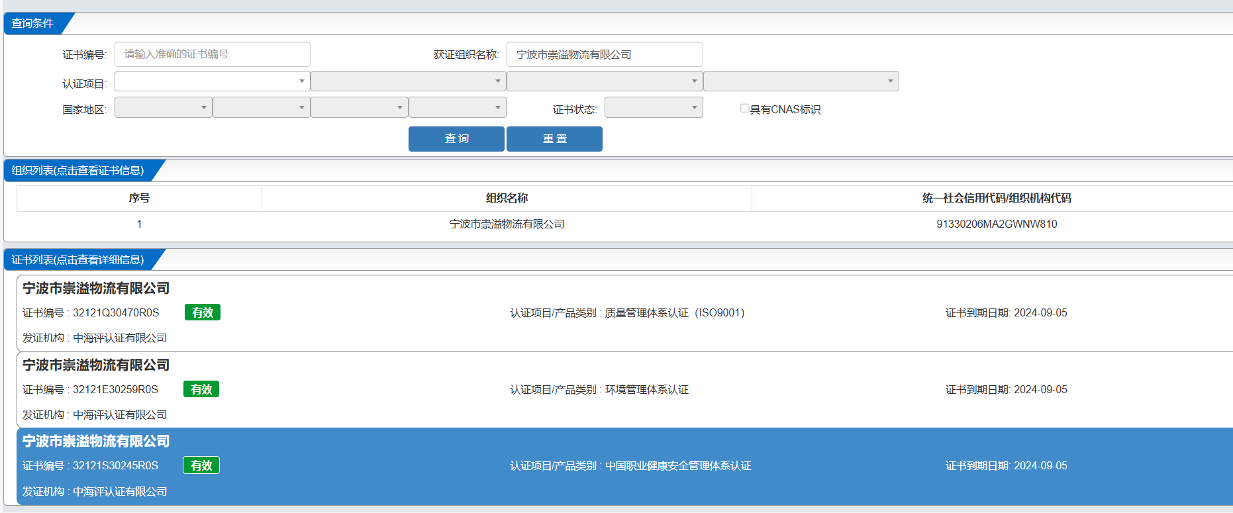Click the row number 1 cell
The width and height of the screenshot is (1233, 513).
(x=139, y=224)
